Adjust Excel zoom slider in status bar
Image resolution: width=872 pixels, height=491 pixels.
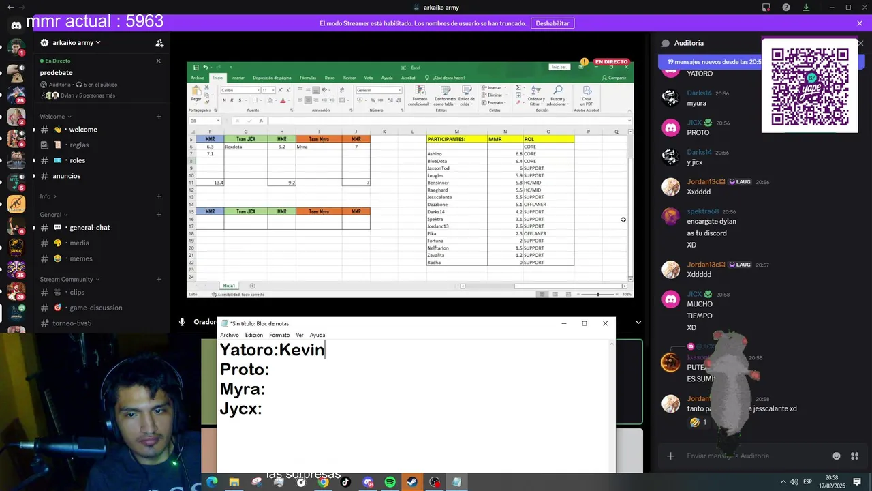pyautogui.click(x=598, y=294)
